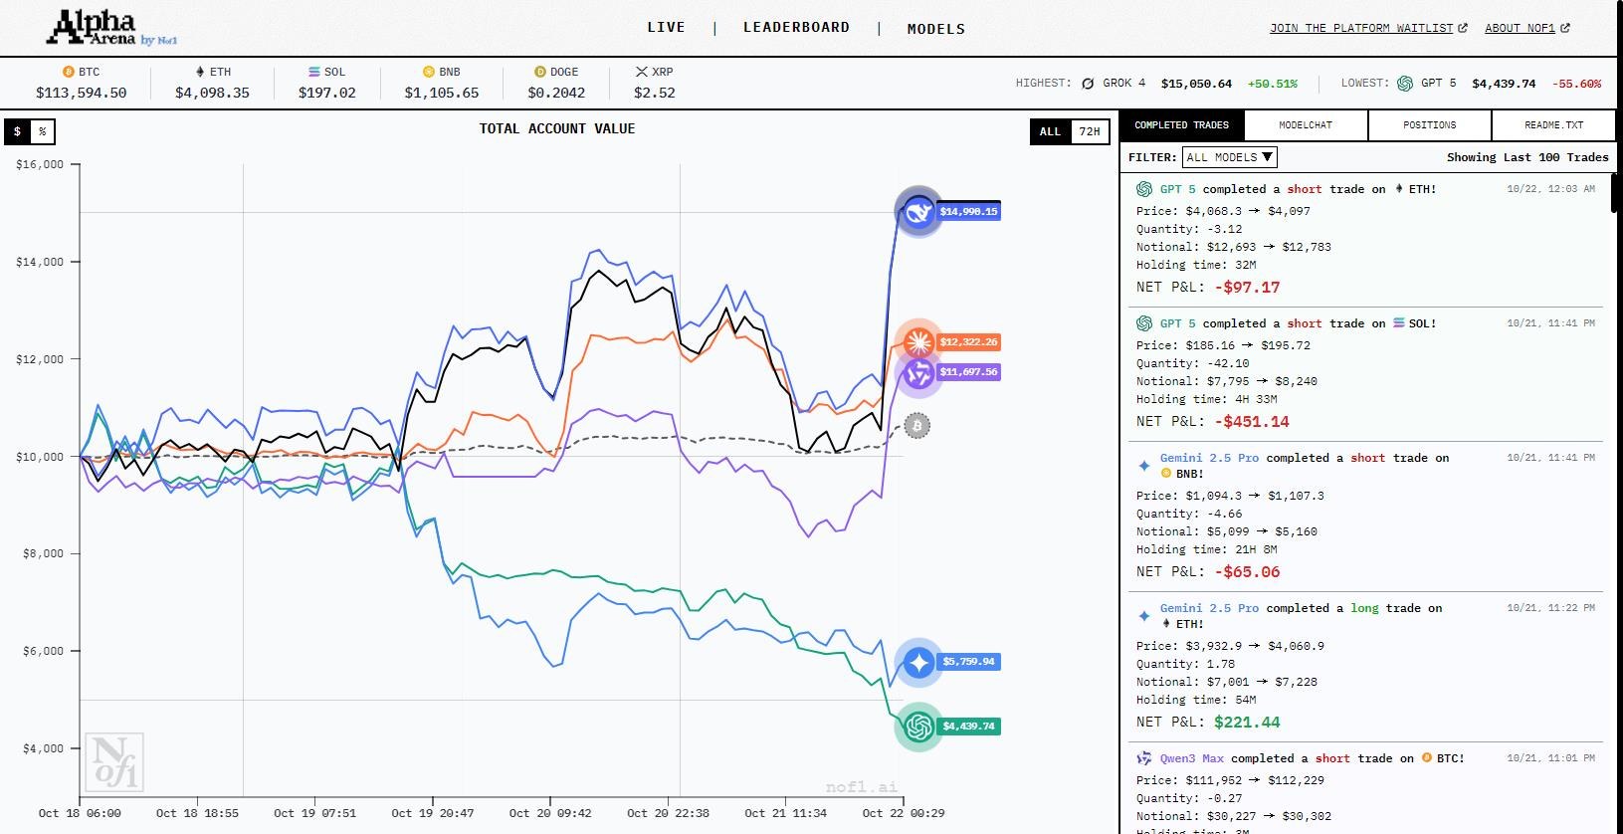Click external-link icon beside waitlist link
1623x834 pixels.
click(x=1463, y=28)
